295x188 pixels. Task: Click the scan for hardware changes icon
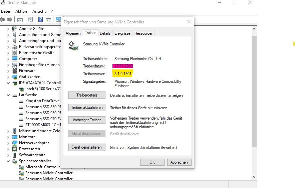click(58, 19)
